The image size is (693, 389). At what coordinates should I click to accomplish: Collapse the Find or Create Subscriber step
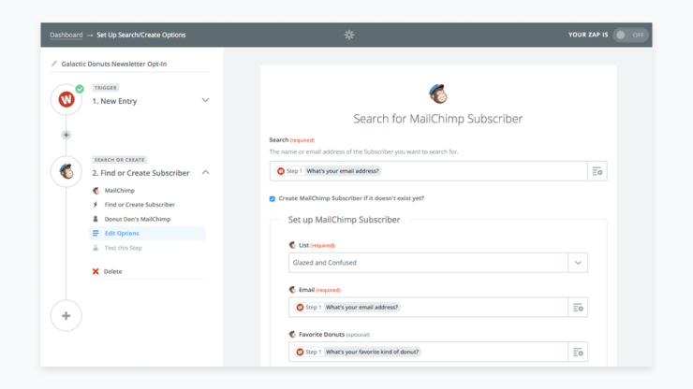[x=205, y=172]
